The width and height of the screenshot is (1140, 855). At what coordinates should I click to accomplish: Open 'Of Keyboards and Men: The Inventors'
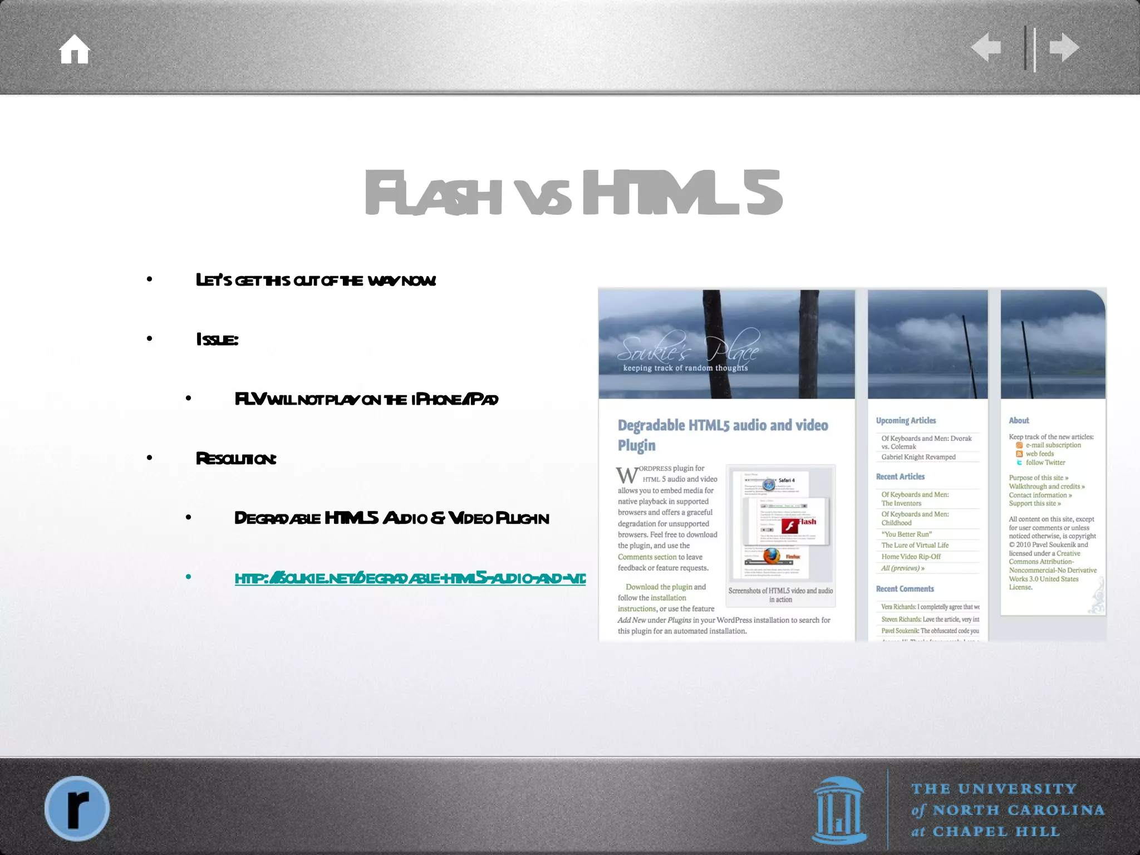pyautogui.click(x=915, y=499)
